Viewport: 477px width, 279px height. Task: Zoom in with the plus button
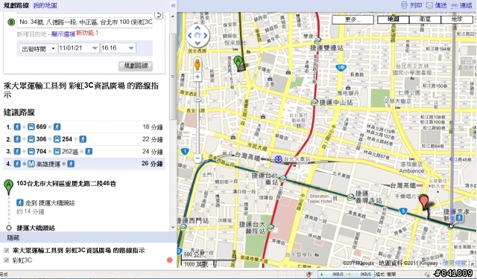tap(198, 77)
